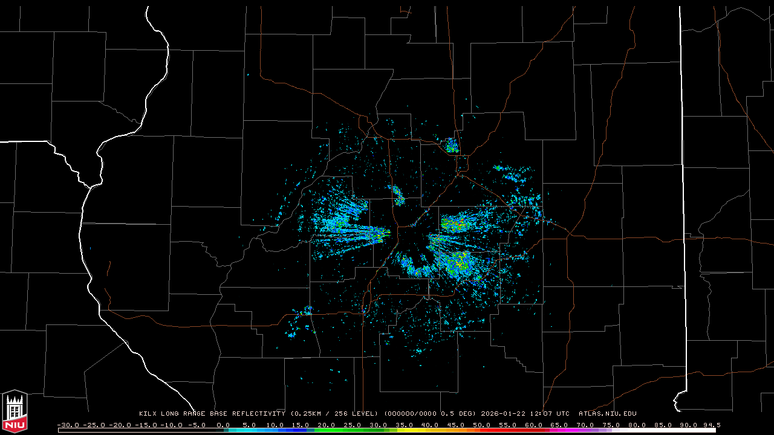Select the "(0.25KM / 256 LEVEL)" resolution text
Image resolution: width=774 pixels, height=435 pixels.
334,414
